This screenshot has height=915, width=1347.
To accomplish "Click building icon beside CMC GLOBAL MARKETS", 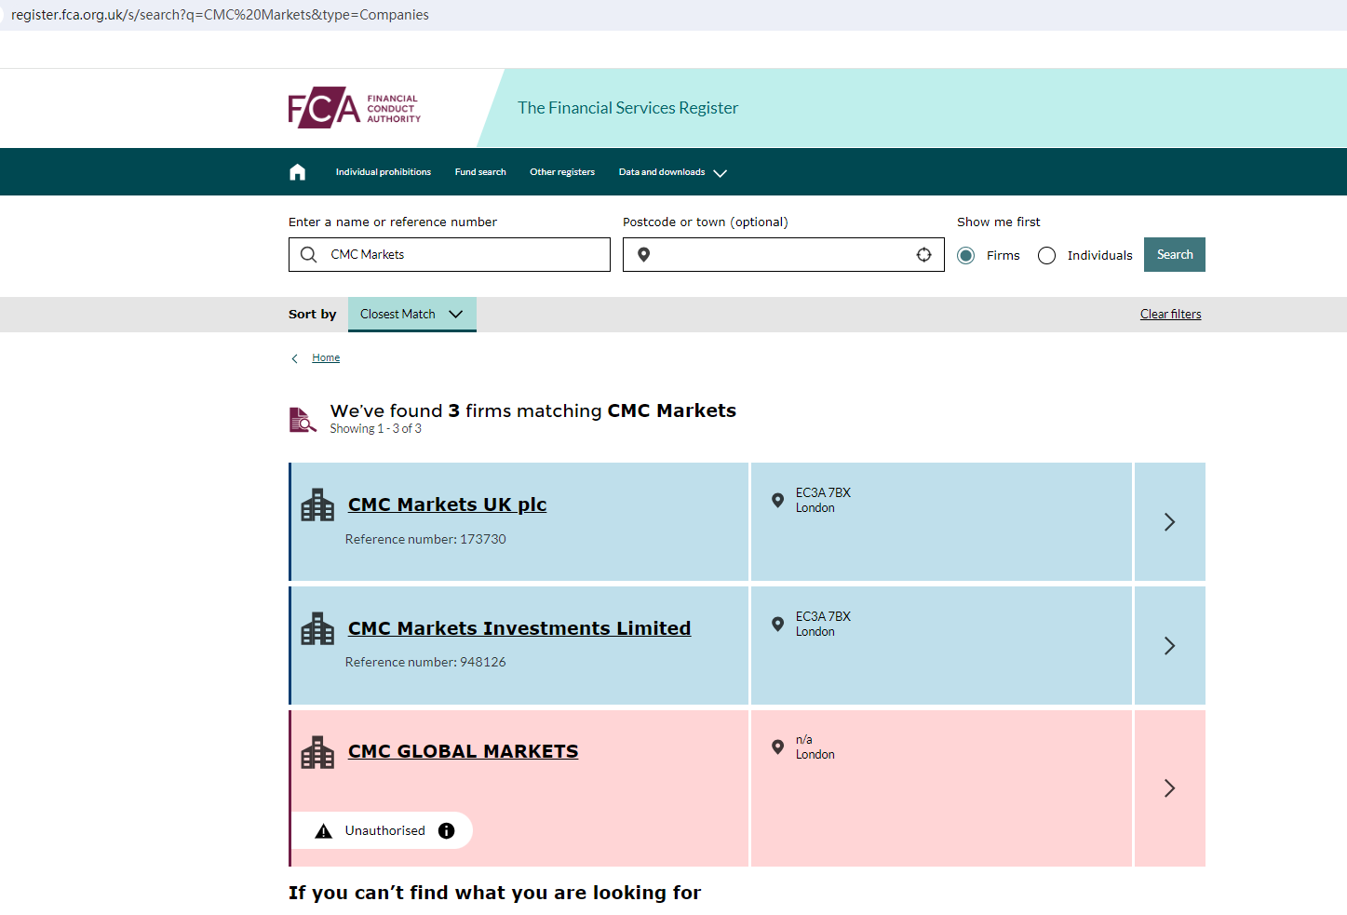I will (x=317, y=753).
